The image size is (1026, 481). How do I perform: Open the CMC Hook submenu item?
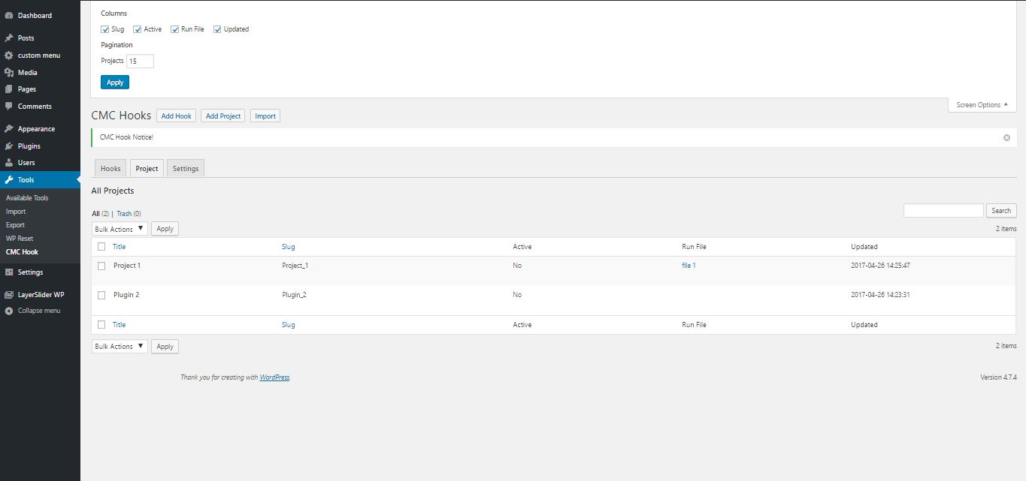pos(22,252)
